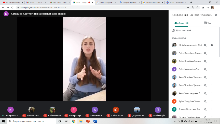This screenshot has height=124, width=220.
Task: Open more options for Аріна Тимурівна Таман...
Action: click(212, 101)
